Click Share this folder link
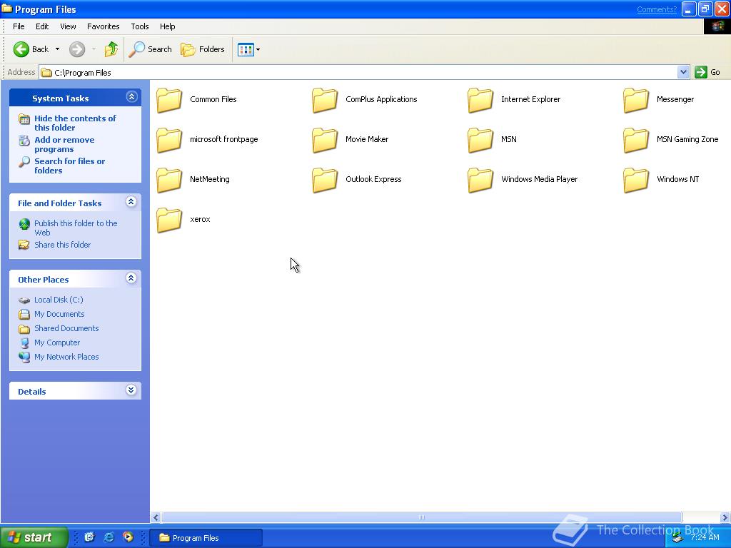 pyautogui.click(x=63, y=245)
